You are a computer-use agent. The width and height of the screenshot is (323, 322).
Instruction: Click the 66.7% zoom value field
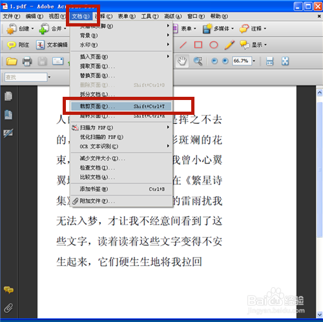(242, 61)
